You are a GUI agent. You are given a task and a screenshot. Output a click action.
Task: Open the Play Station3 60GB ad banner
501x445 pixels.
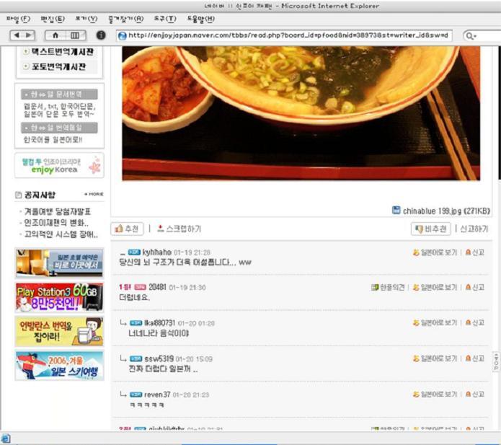coord(59,297)
